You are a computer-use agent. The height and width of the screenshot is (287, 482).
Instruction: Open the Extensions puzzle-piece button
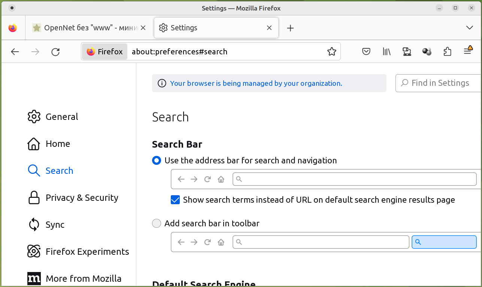coord(447,52)
